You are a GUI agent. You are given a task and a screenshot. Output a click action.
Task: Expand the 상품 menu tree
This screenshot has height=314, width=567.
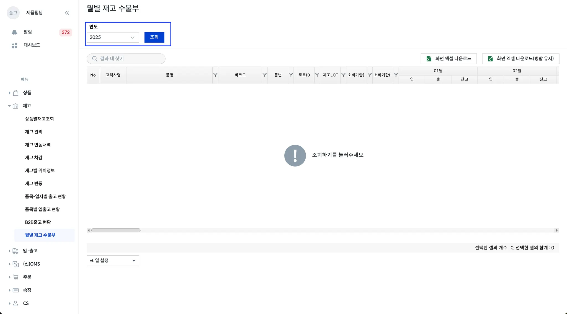point(9,93)
